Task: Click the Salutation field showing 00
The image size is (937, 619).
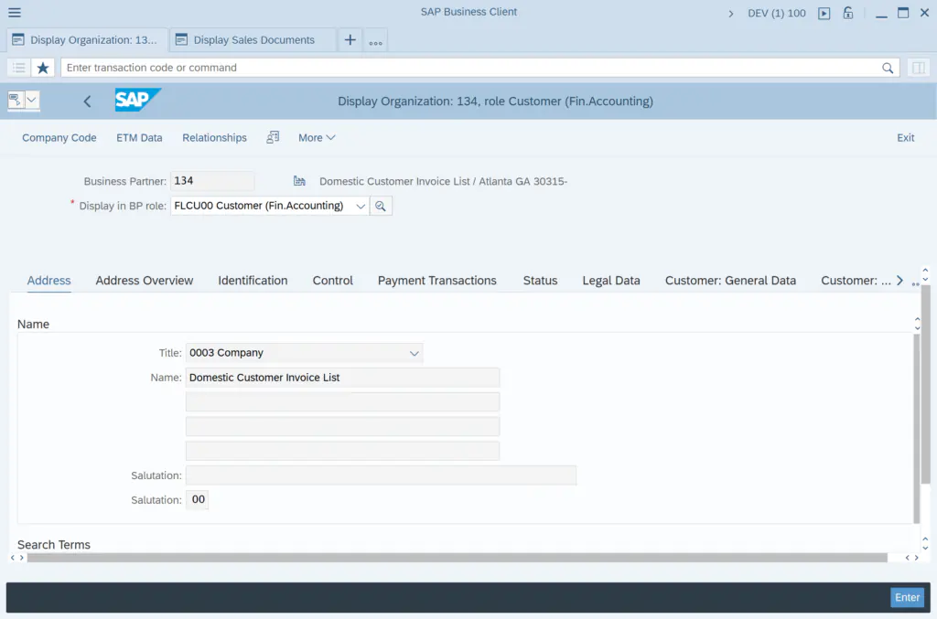Action: pos(198,499)
